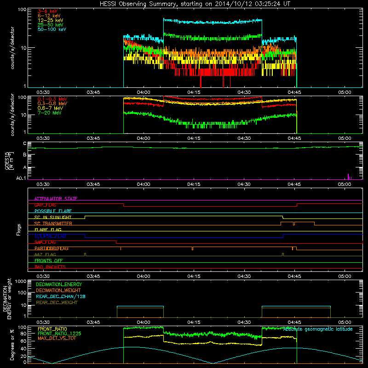Select the GAP_FLAG label
Image resolution: width=368 pixels, height=368 pixels.
point(45,205)
